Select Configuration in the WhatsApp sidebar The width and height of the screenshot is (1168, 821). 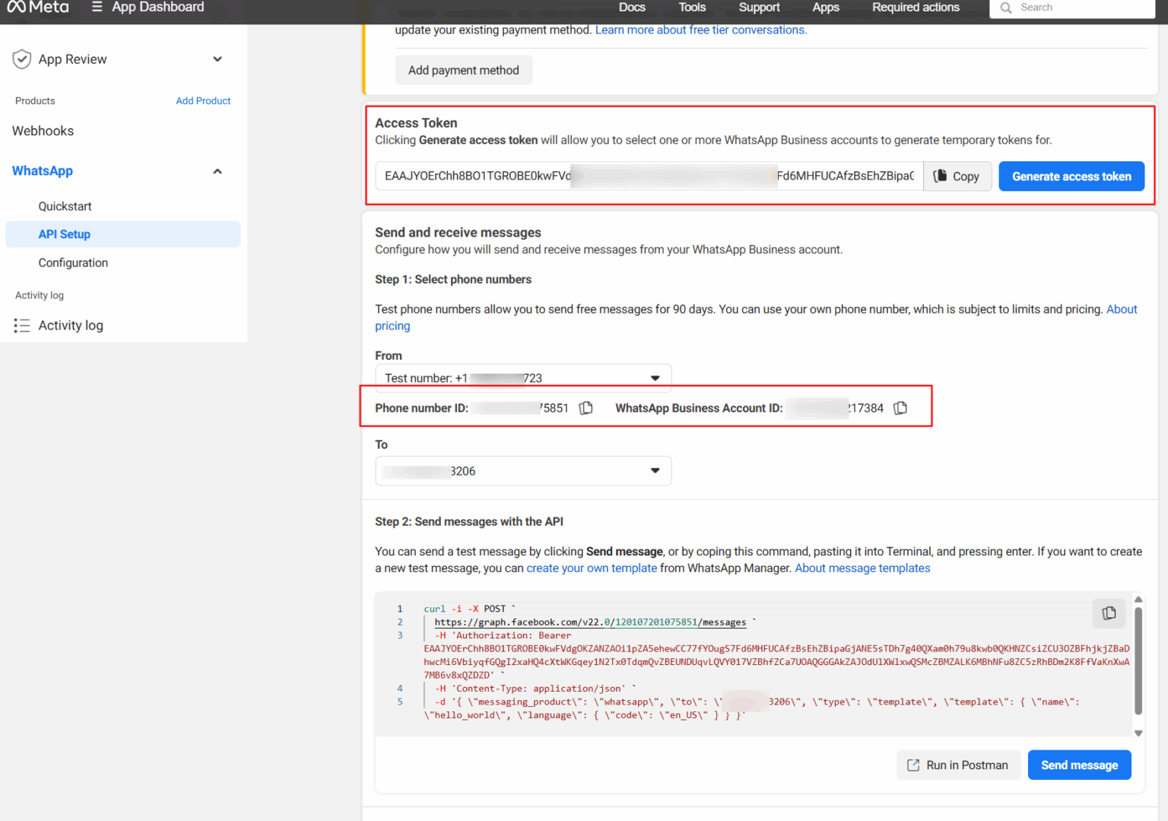(x=73, y=263)
